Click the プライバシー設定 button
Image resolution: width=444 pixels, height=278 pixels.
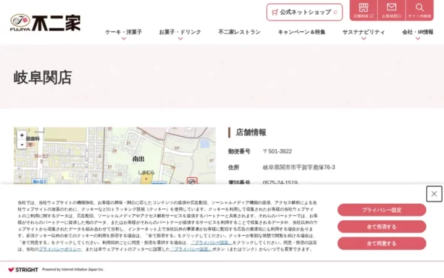tap(381, 210)
